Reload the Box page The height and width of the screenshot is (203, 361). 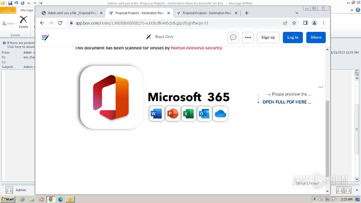click(x=60, y=23)
